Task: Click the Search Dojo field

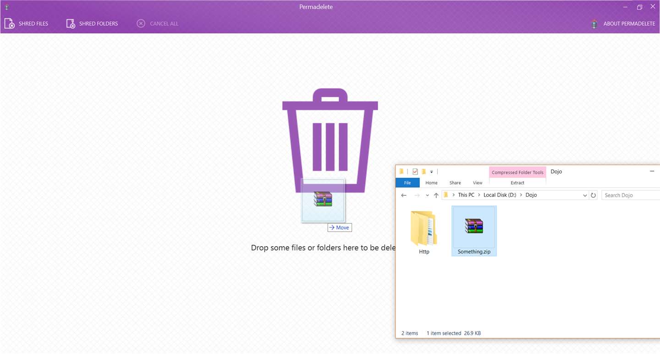Action: tap(631, 195)
